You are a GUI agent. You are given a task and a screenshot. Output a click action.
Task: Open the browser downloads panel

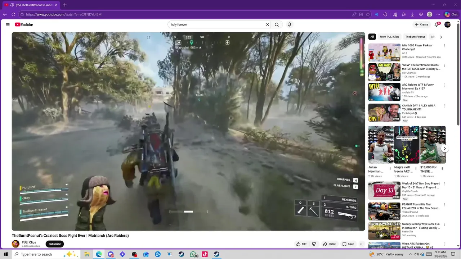(x=412, y=14)
